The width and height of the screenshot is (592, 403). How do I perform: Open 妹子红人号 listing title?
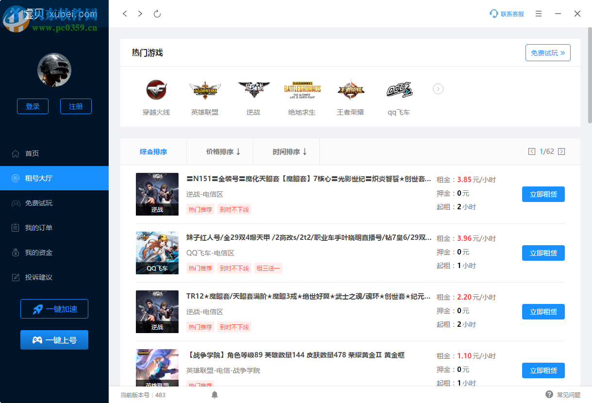(x=309, y=238)
